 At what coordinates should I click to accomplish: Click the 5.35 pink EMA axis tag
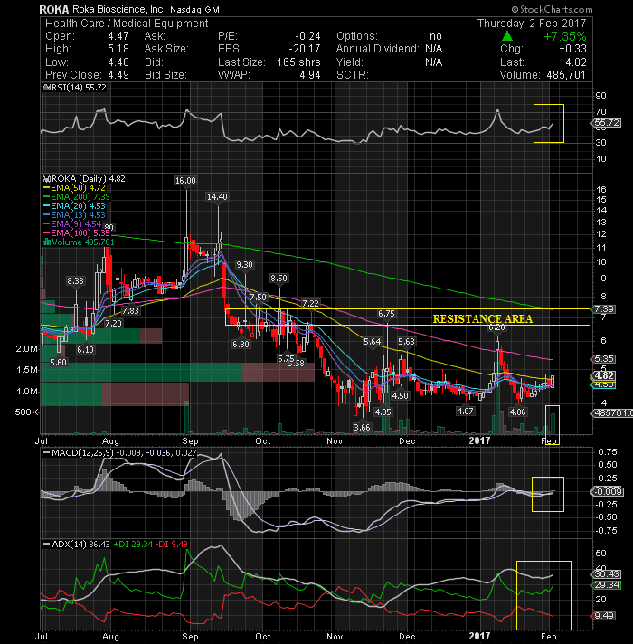(603, 359)
